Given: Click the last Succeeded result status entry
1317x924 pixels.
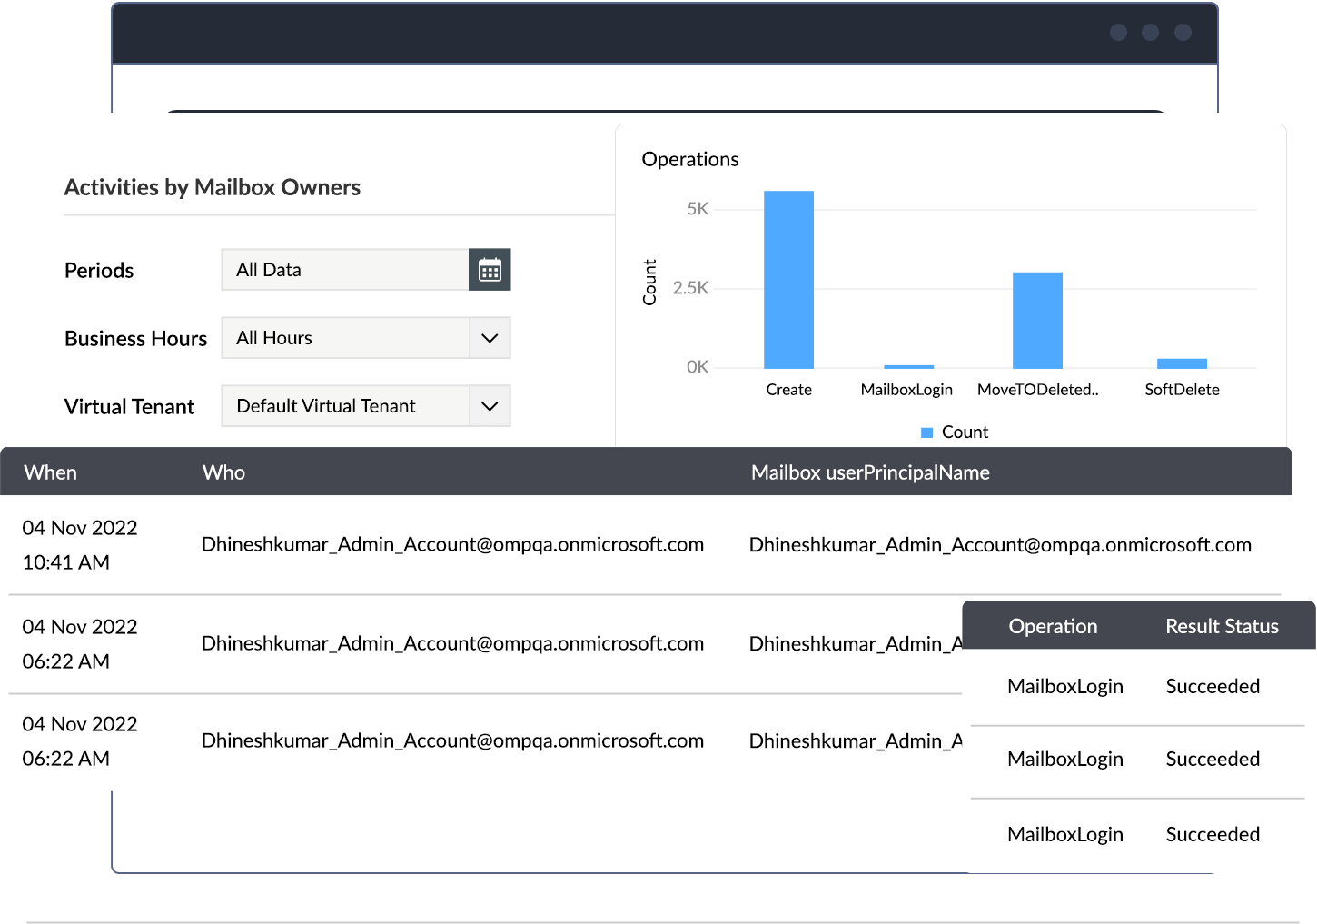Looking at the screenshot, I should (x=1213, y=834).
